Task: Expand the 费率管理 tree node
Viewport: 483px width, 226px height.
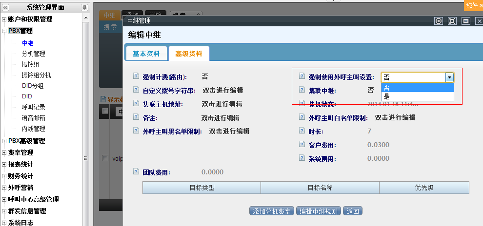Action: click(4, 153)
